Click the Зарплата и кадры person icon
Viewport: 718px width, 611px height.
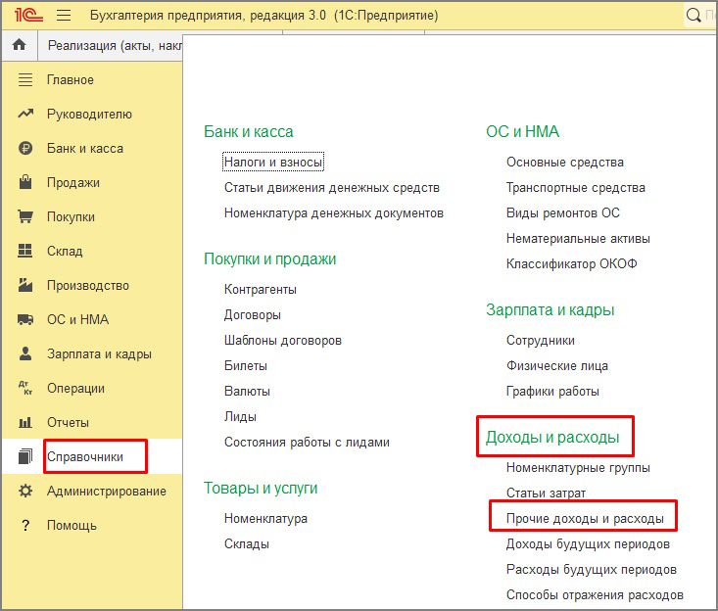(x=25, y=353)
